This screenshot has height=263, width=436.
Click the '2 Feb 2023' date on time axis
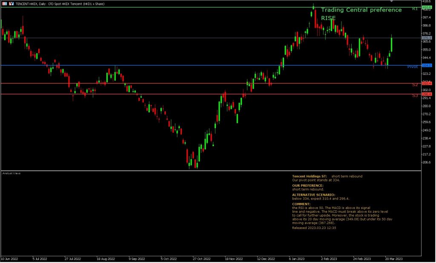coord(329,259)
